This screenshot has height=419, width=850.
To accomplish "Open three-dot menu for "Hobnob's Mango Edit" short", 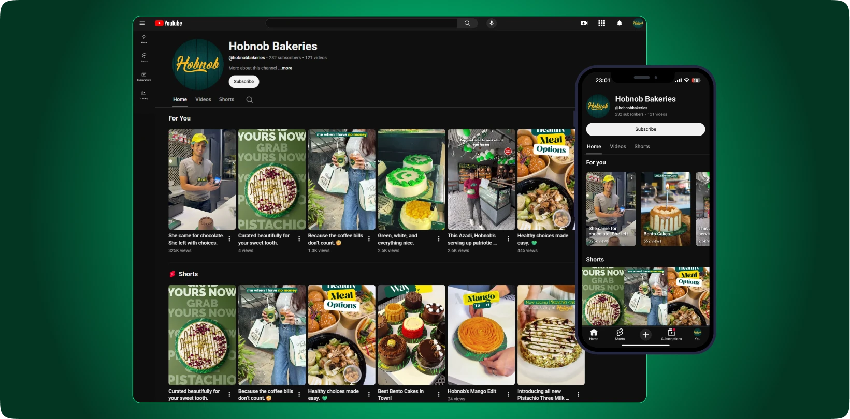I will click(509, 394).
